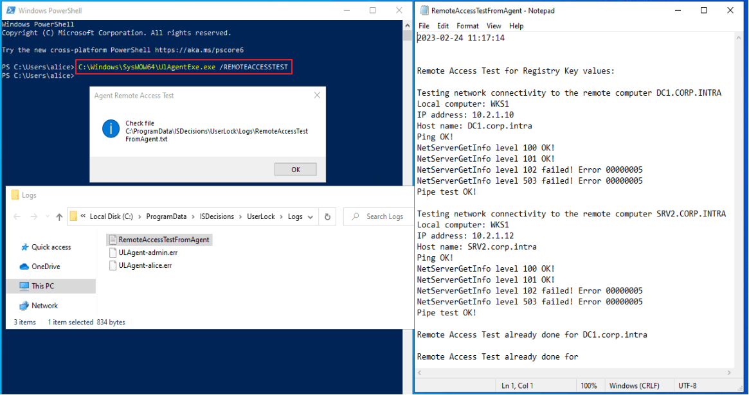Click the folder icon in the address bar
This screenshot has height=395, width=749.
[73, 216]
